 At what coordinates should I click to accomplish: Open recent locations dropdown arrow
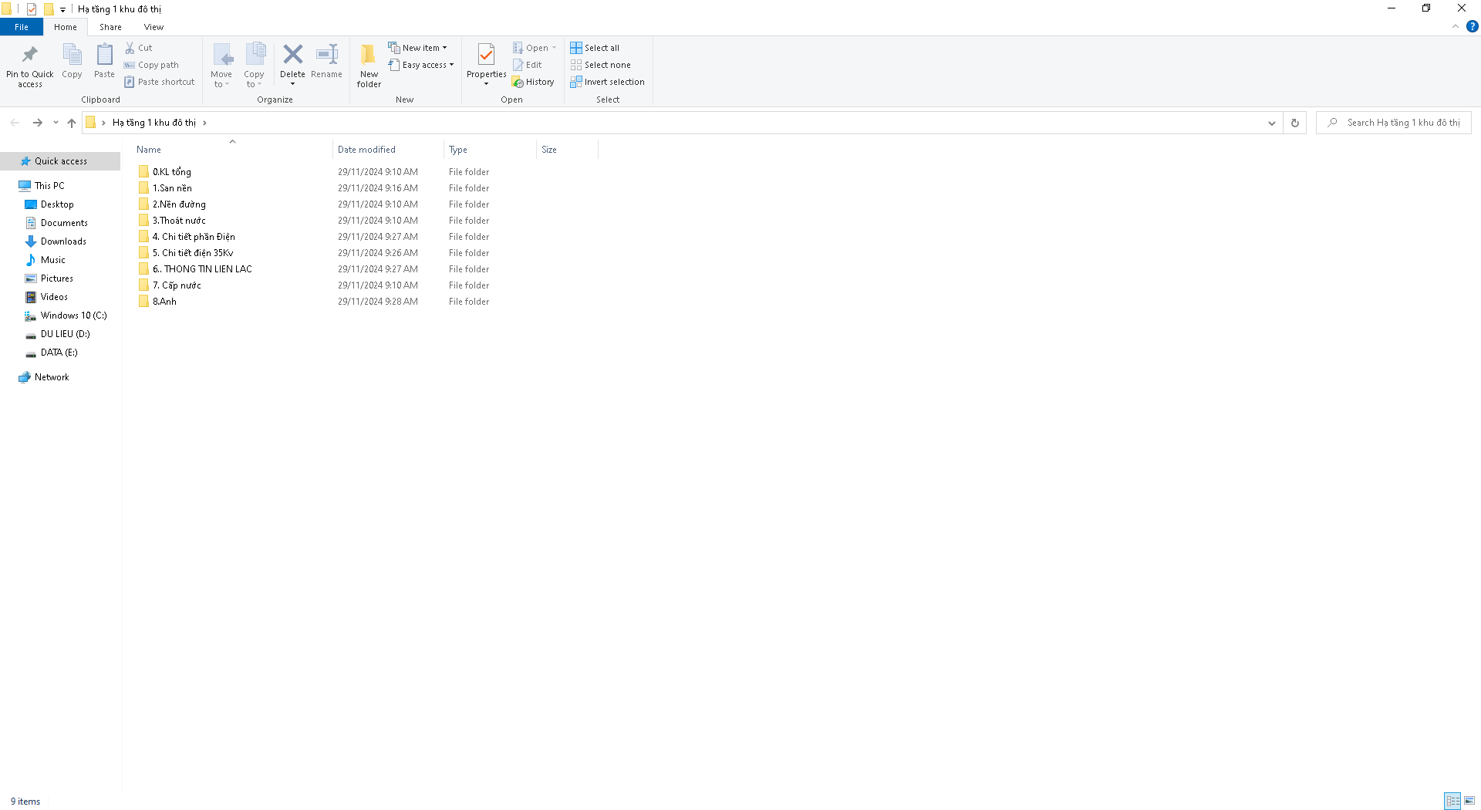coord(56,123)
